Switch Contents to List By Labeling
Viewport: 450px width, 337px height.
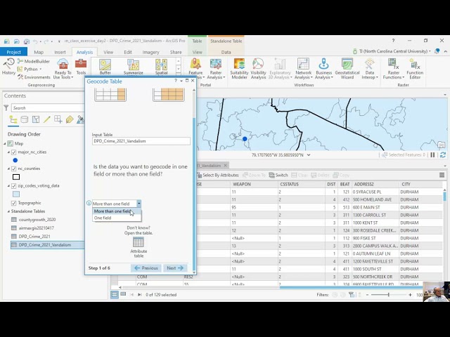click(70, 119)
